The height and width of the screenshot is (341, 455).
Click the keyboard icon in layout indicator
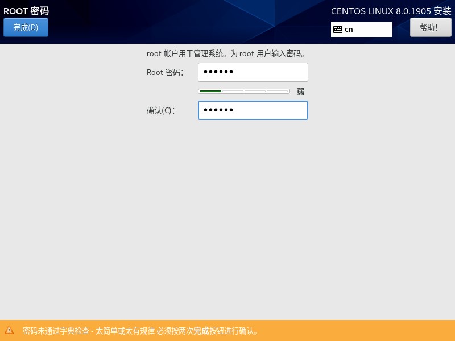click(338, 30)
